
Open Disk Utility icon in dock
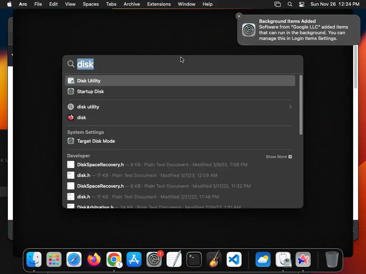(x=283, y=259)
